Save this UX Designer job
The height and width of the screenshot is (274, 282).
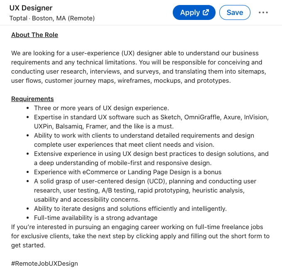[x=235, y=12]
